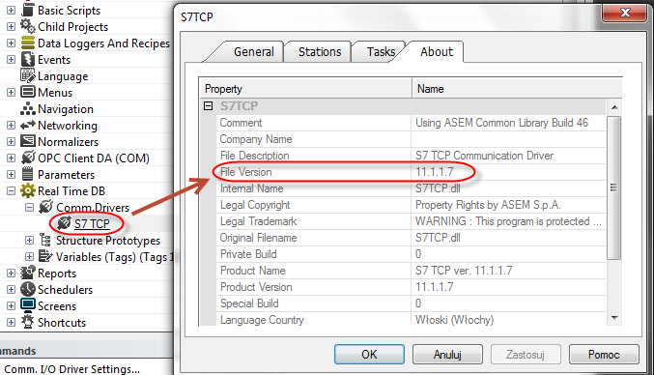Click the property list scroll down arrow
This screenshot has width=654, height=375.
click(x=614, y=318)
